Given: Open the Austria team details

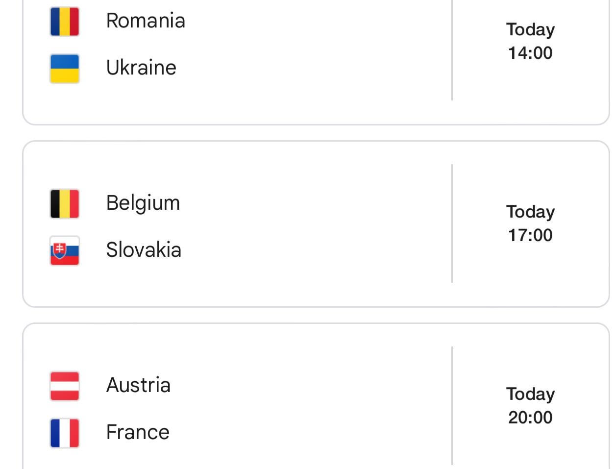Looking at the screenshot, I should pos(138,385).
